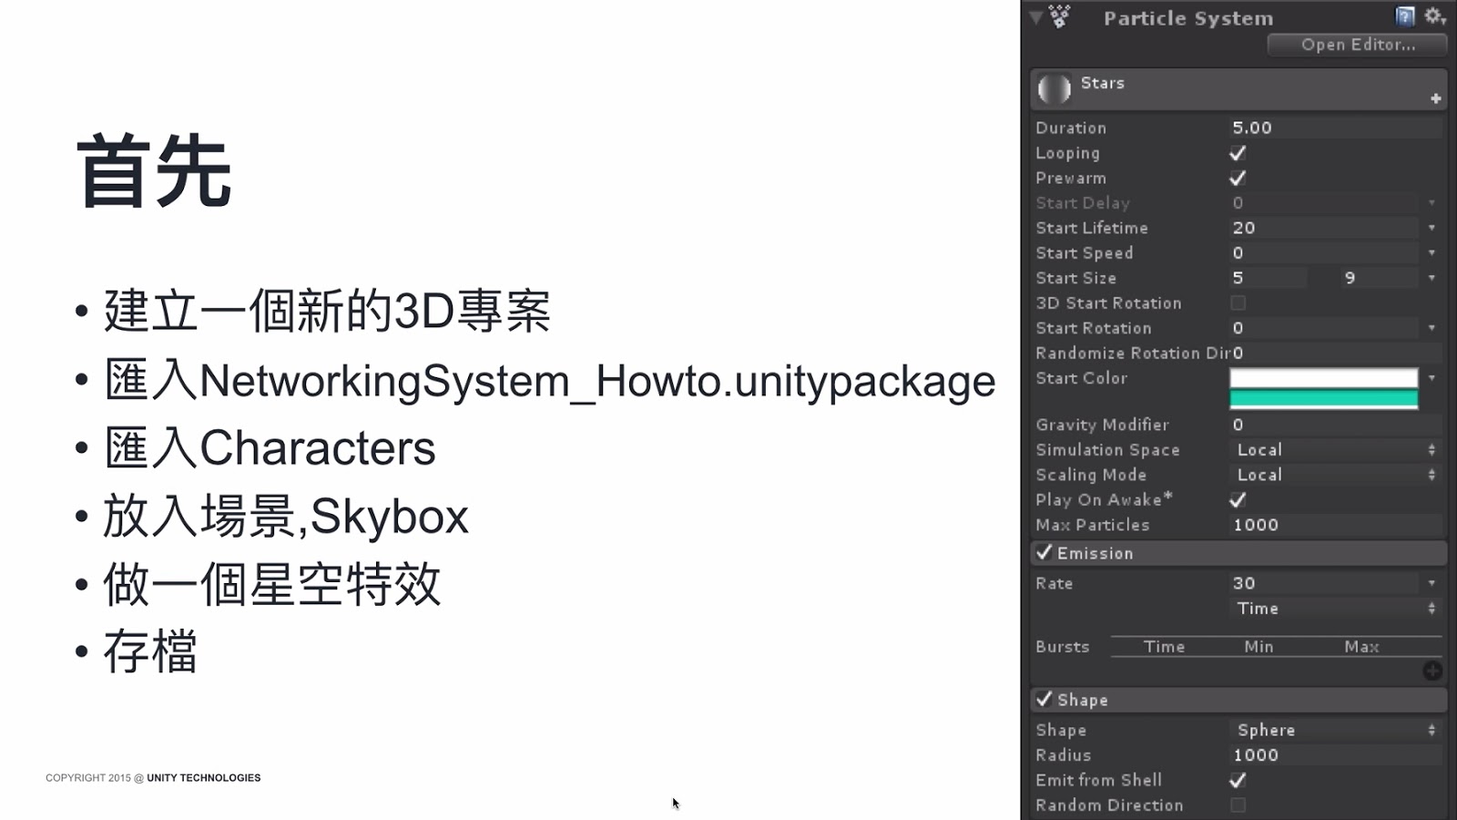Enable the 3D Start Rotation checkbox
The height and width of the screenshot is (820, 1457).
point(1238,302)
